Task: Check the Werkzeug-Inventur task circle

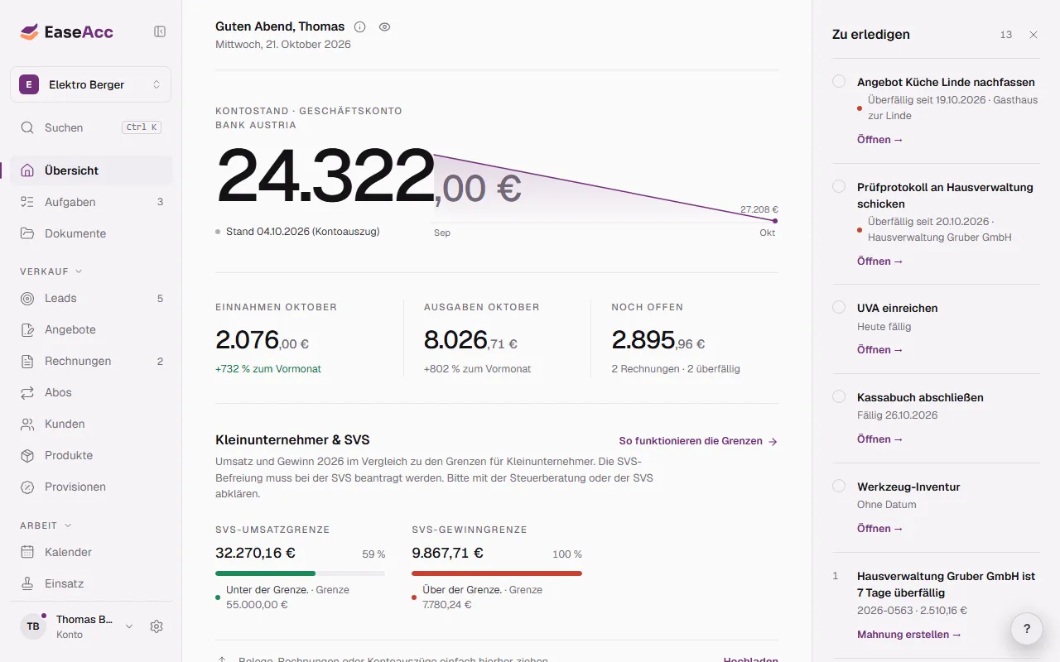Action: (839, 486)
